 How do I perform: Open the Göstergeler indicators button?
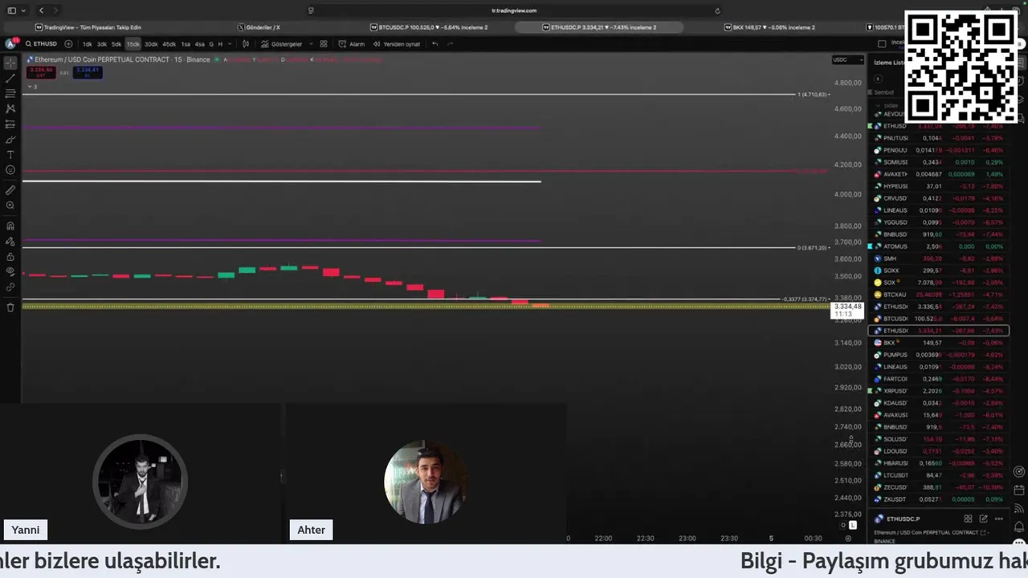coord(281,43)
